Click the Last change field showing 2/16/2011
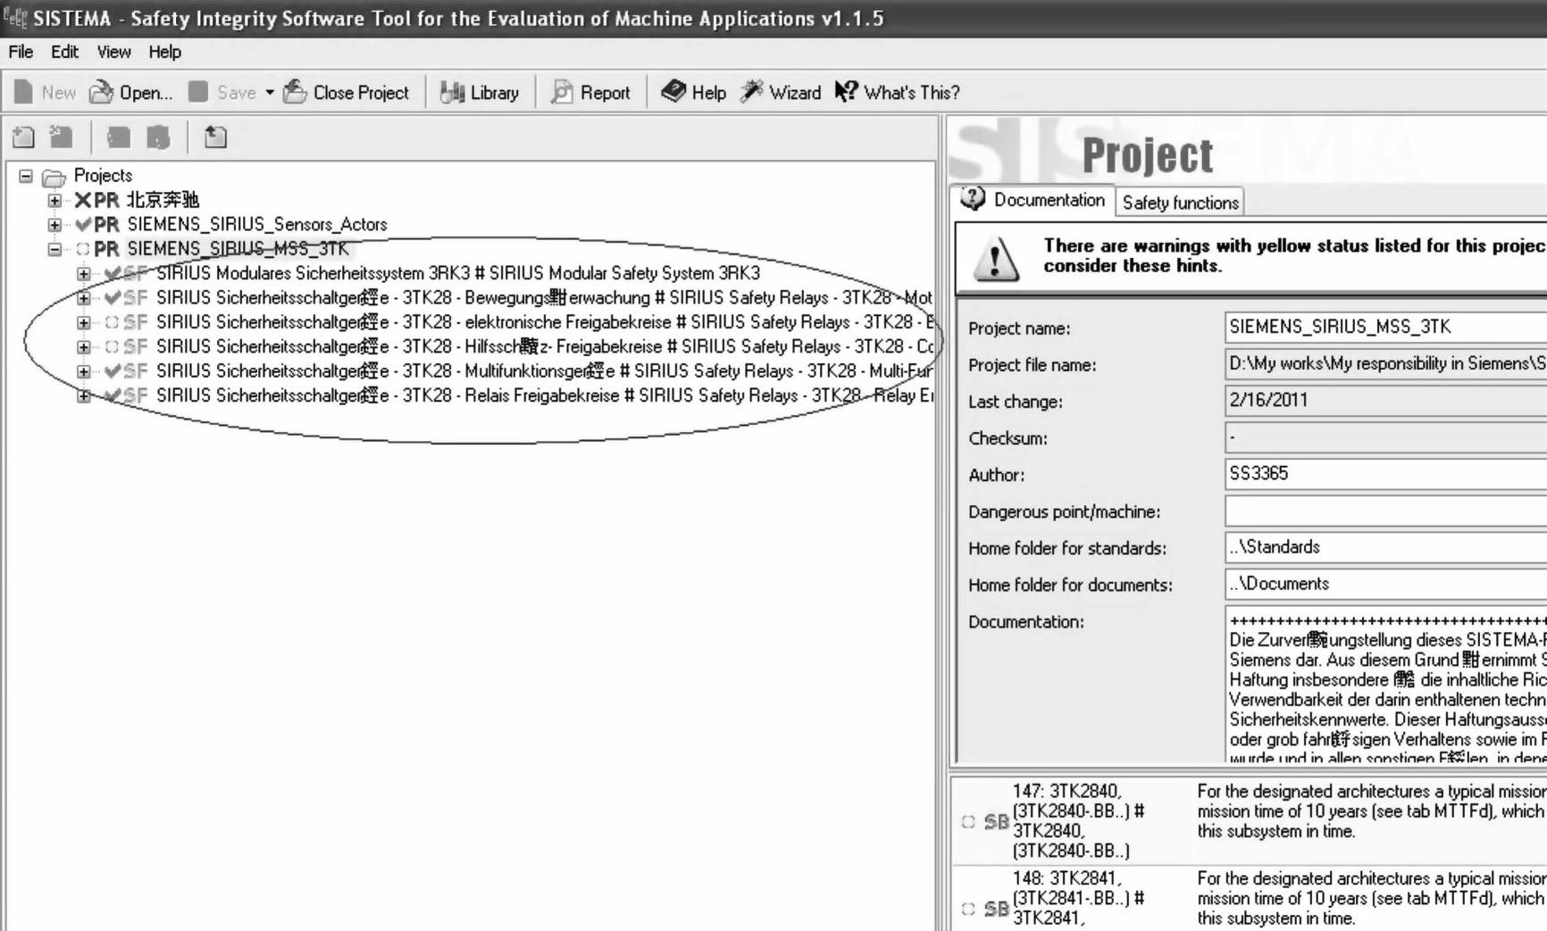The image size is (1547, 931). click(x=1385, y=400)
